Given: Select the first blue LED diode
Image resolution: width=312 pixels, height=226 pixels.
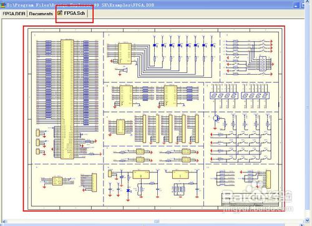Looking at the screenshot, I should click(x=155, y=45).
